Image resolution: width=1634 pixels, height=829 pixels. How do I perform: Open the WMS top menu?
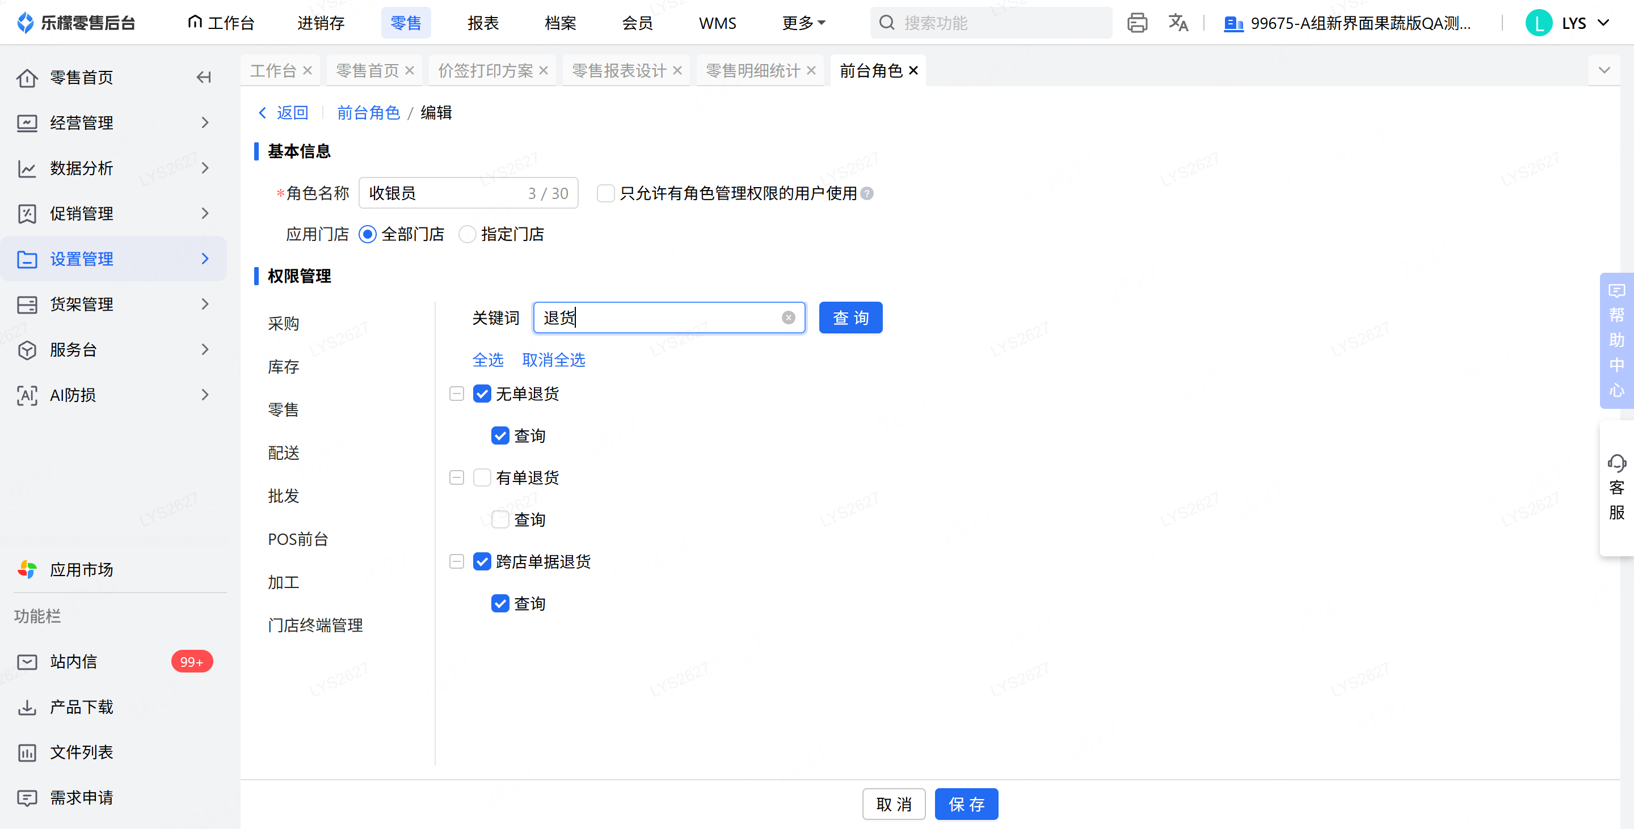click(x=717, y=23)
